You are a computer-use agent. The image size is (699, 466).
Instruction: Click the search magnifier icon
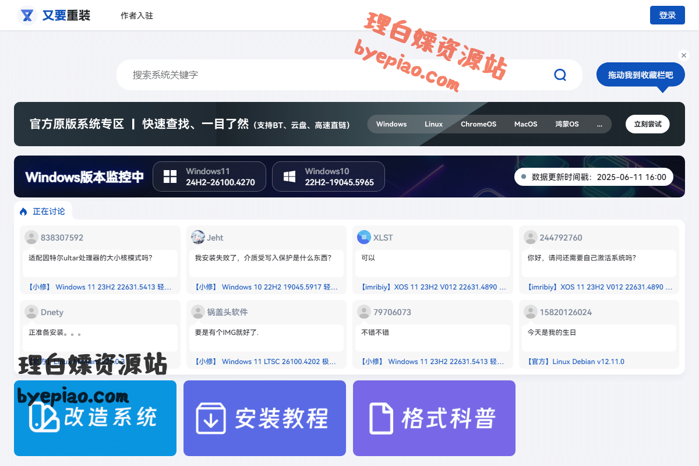click(x=560, y=75)
